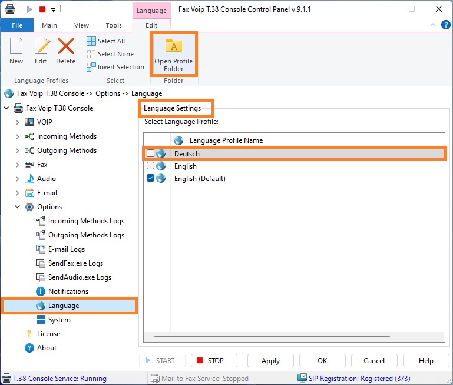This screenshot has width=453, height=385.
Task: Open Profile Folder from the ribbon
Action: pyautogui.click(x=174, y=54)
